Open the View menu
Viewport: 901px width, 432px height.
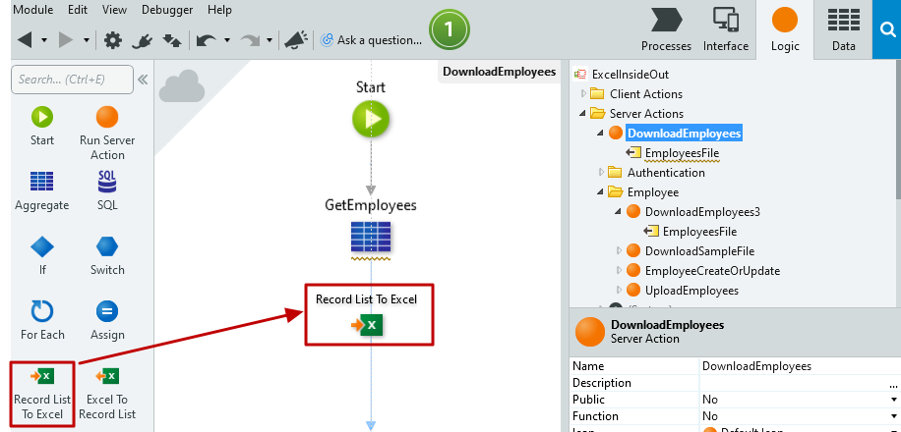pos(114,10)
